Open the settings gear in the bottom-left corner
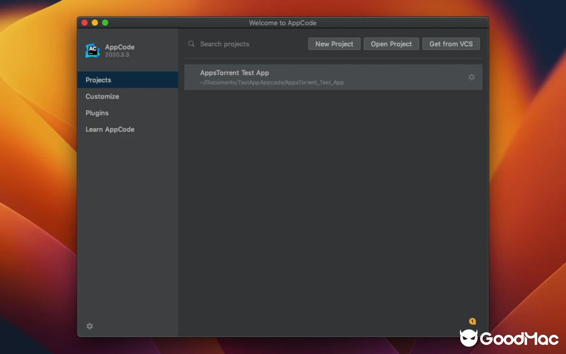Image resolution: width=566 pixels, height=354 pixels. pos(89,326)
